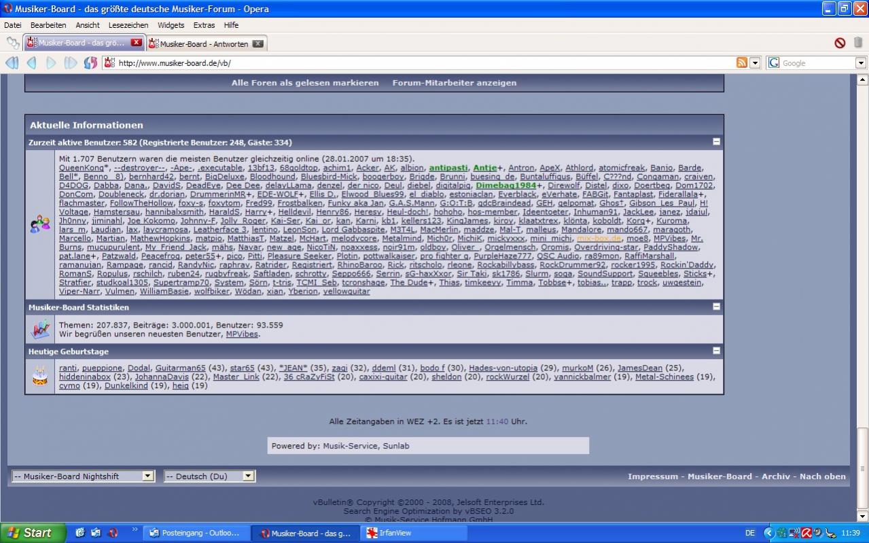Select the Musiker-Board das größte tab
This screenshot has width=869, height=543.
point(84,43)
